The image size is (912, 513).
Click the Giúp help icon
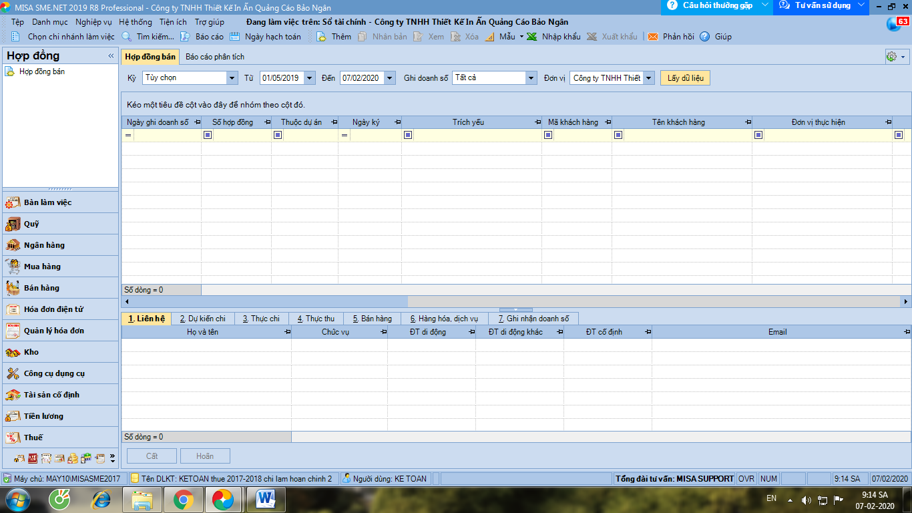(x=704, y=37)
